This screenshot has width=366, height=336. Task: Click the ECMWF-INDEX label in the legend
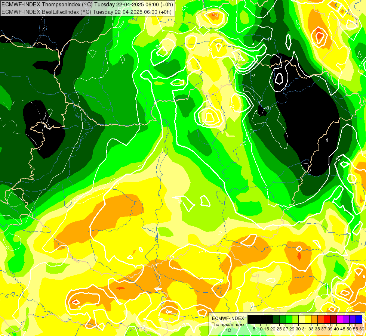[228, 318]
